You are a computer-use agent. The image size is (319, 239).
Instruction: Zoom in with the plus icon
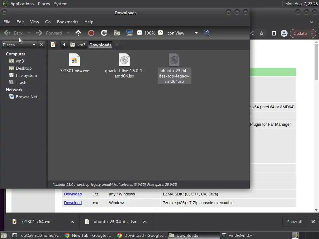[160, 33]
